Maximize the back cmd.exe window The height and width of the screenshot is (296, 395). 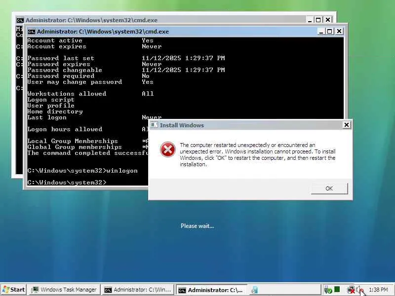318,20
